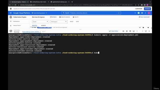Image resolution: width=160 pixels, height=90 pixels.
Task: Click the Filter services and ingresses field
Action: [x=60, y=27]
